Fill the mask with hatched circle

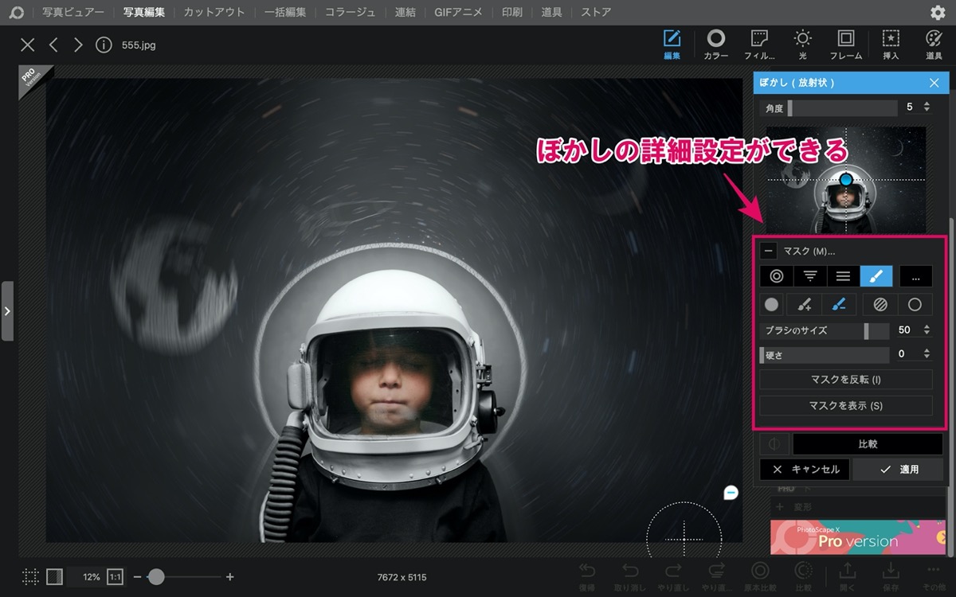[x=880, y=304]
